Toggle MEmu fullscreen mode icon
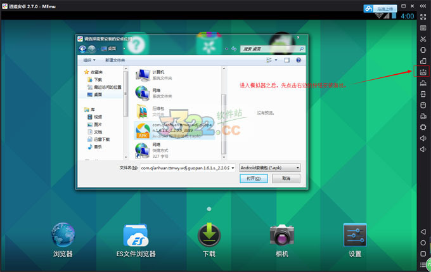The image size is (431, 272). pyautogui.click(x=423, y=16)
